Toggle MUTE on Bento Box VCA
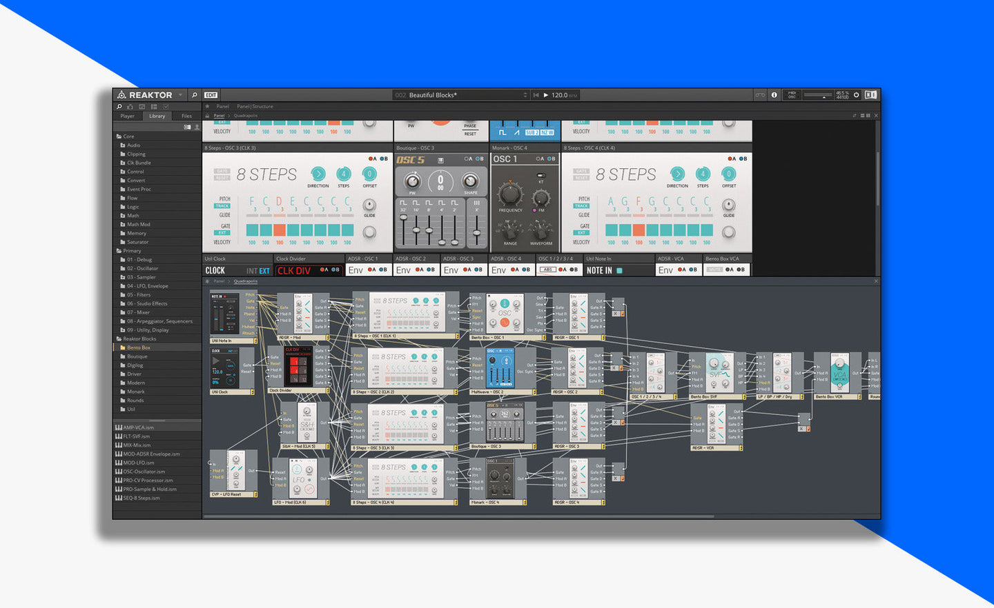The image size is (994, 608). click(714, 270)
